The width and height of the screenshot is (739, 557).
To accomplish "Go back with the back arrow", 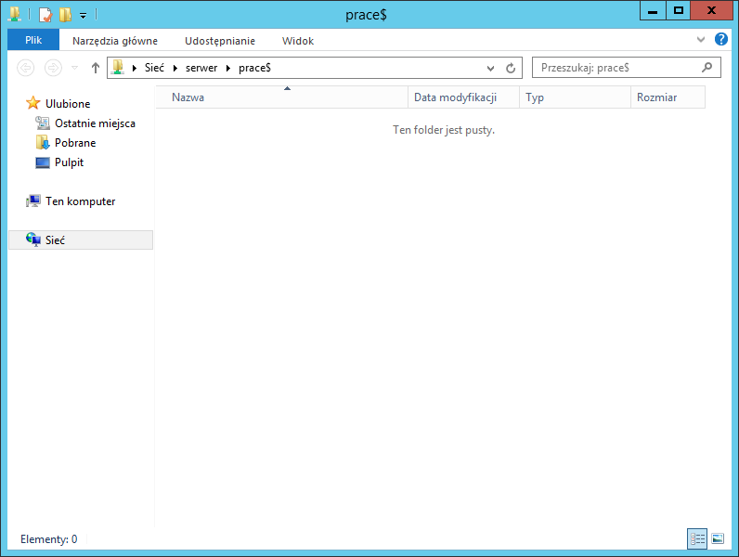I will pyautogui.click(x=26, y=68).
